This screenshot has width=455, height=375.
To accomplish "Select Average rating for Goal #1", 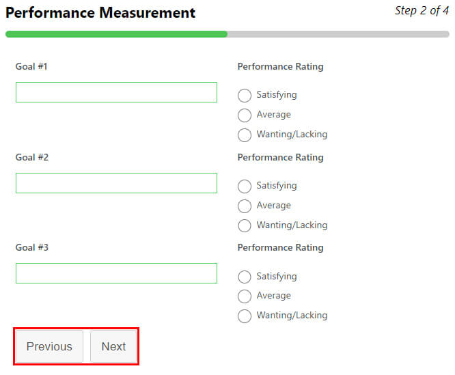I will point(245,115).
